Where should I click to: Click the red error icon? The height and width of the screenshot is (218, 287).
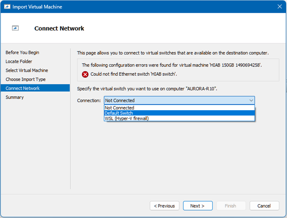tap(85, 74)
